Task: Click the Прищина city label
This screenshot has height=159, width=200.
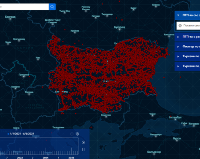Action: coord(24,75)
